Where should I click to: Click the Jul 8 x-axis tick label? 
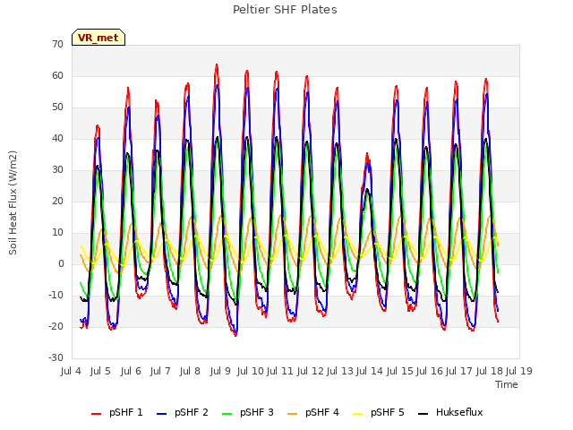coord(190,371)
